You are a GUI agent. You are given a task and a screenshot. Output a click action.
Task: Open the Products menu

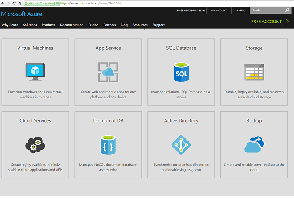[x=48, y=25]
